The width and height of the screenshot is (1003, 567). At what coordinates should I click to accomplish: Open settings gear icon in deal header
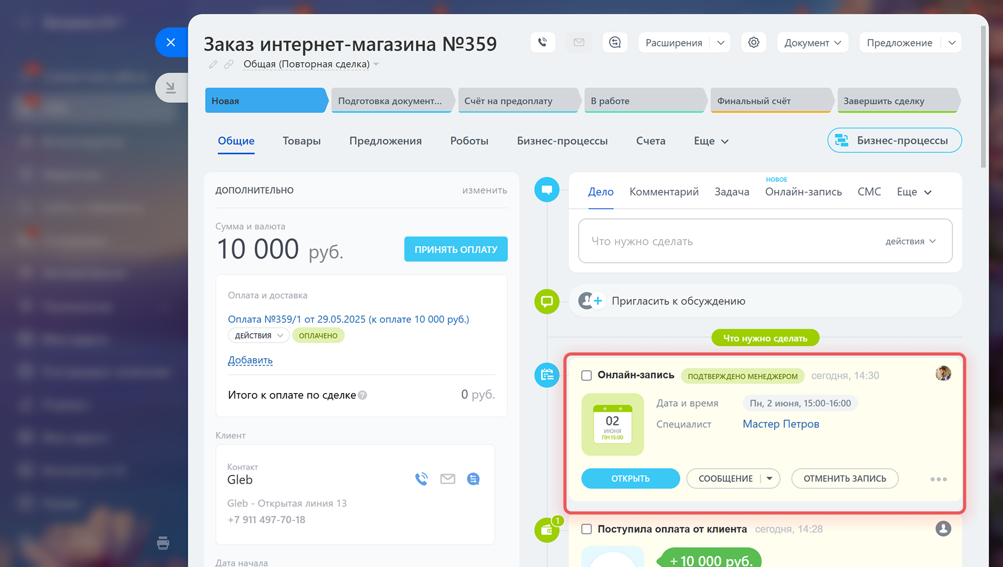[753, 42]
